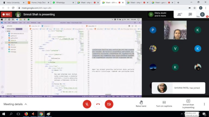The image size is (209, 117).
Task: Click the red REC recording indicator
Action: click(x=7, y=14)
